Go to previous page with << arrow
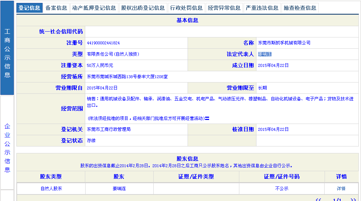Viewport: 361px width, 201px height. coord(318,200)
